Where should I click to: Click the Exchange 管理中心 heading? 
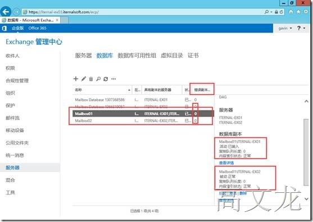tap(34, 42)
